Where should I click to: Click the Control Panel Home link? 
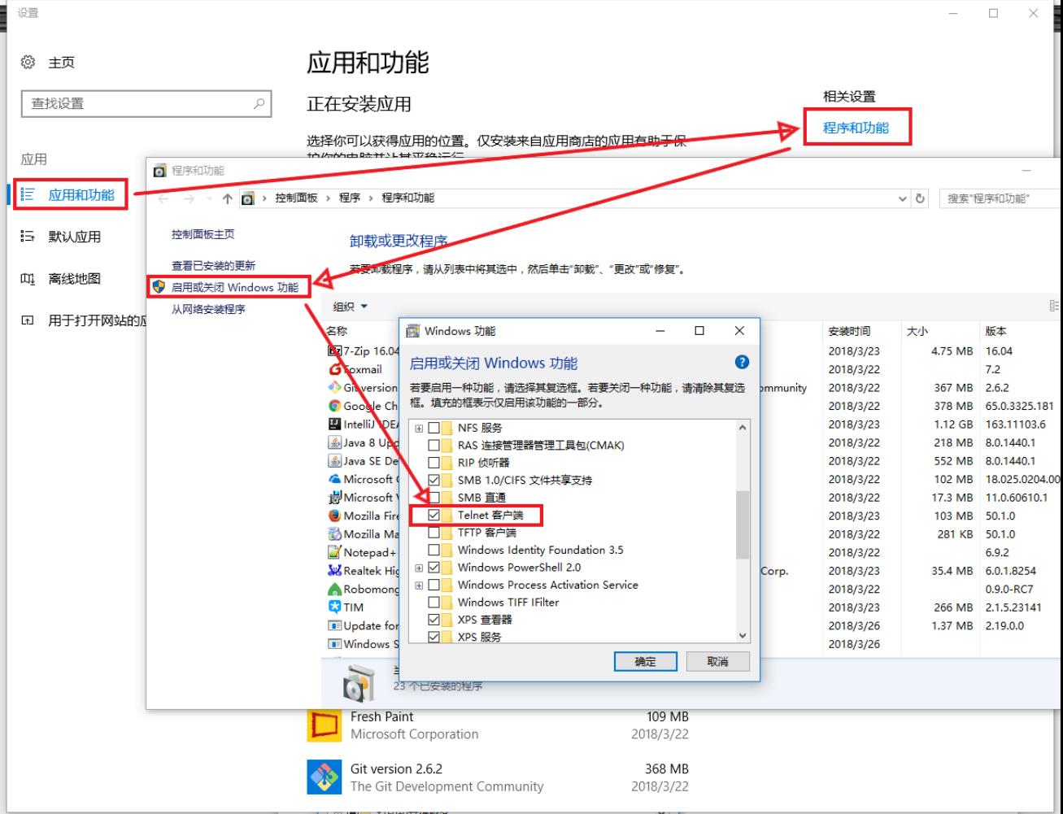203,234
